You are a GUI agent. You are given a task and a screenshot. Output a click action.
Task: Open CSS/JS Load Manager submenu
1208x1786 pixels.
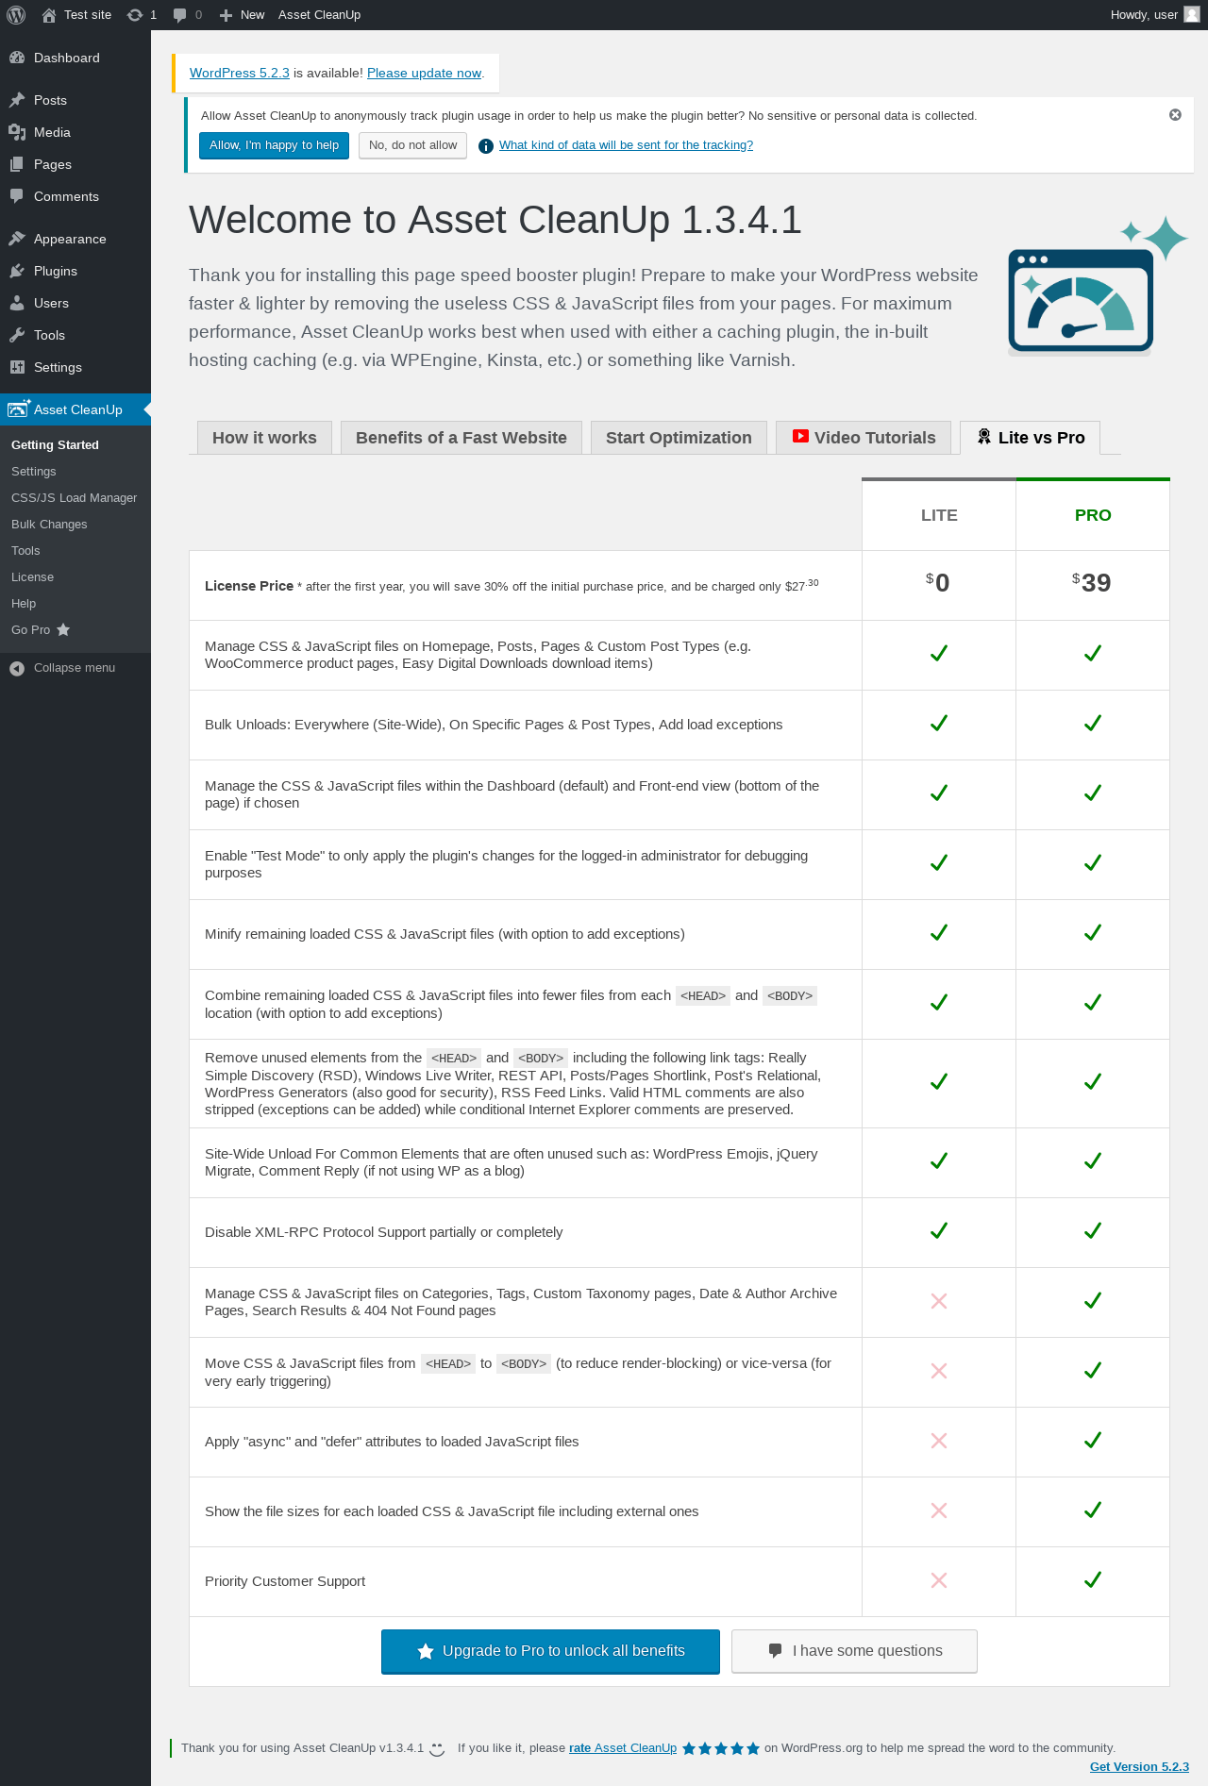click(x=75, y=498)
